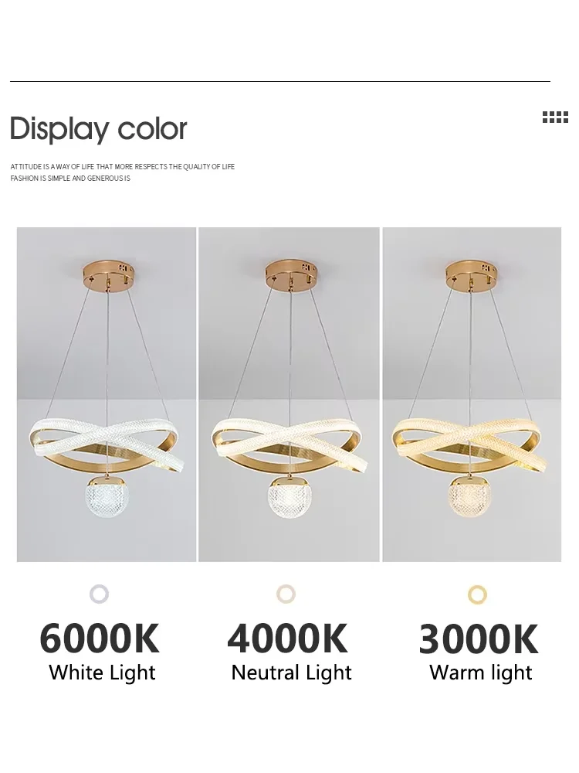Click the dotted grid icon at top right
Image resolution: width=579 pixels, height=773 pixels.
point(555,117)
